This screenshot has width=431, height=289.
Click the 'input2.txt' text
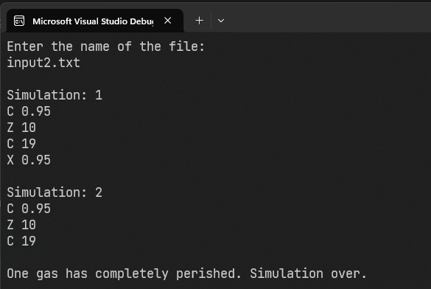tap(43, 63)
